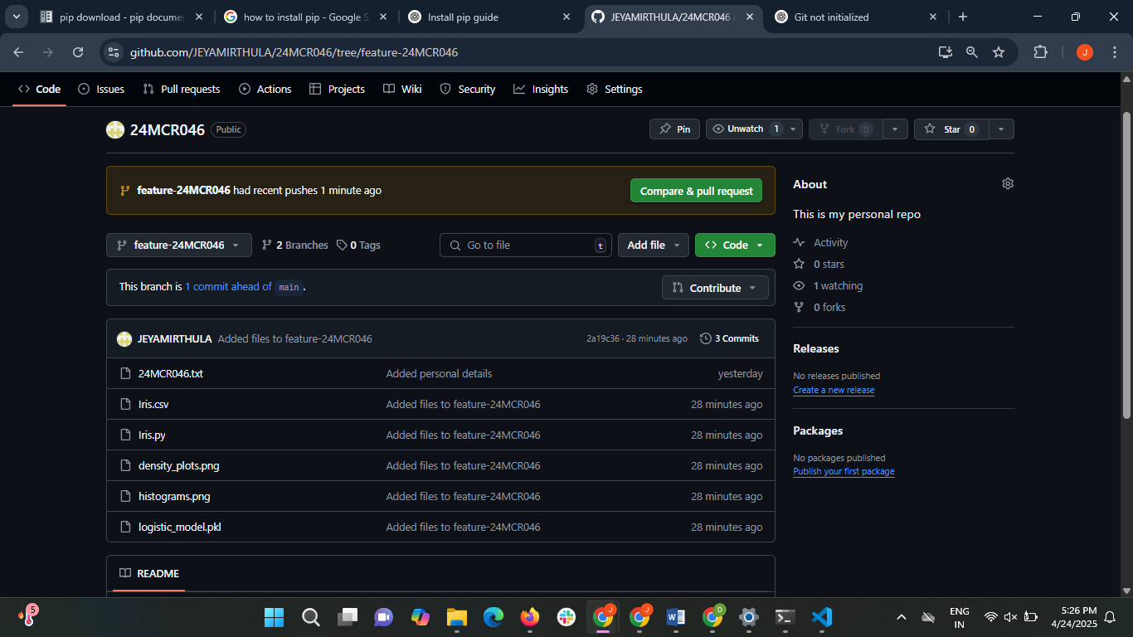Open the Fork options dropdown arrow
This screenshot has width=1133, height=637.
[x=895, y=129]
